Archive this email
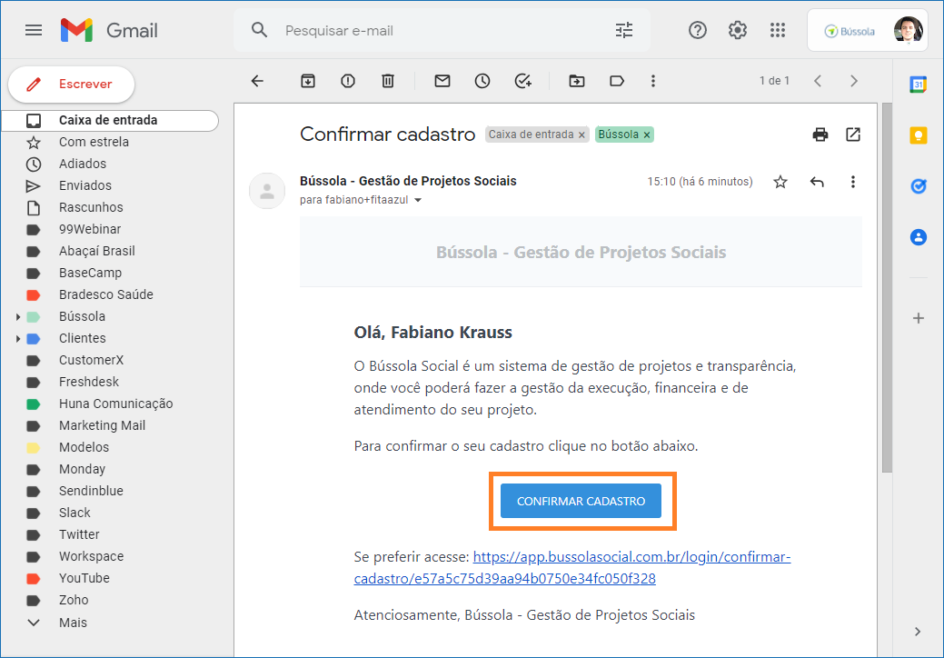This screenshot has height=658, width=944. point(308,81)
